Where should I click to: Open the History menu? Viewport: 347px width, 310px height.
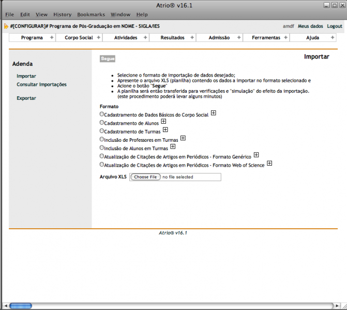[x=62, y=14]
